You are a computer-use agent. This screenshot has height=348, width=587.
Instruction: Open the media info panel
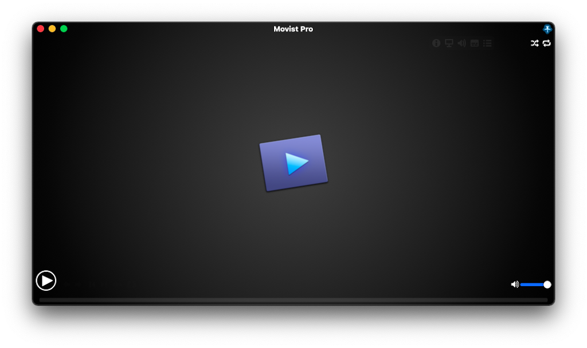click(x=436, y=43)
